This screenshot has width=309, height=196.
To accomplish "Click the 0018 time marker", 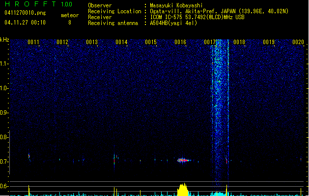I will [x=239, y=42].
